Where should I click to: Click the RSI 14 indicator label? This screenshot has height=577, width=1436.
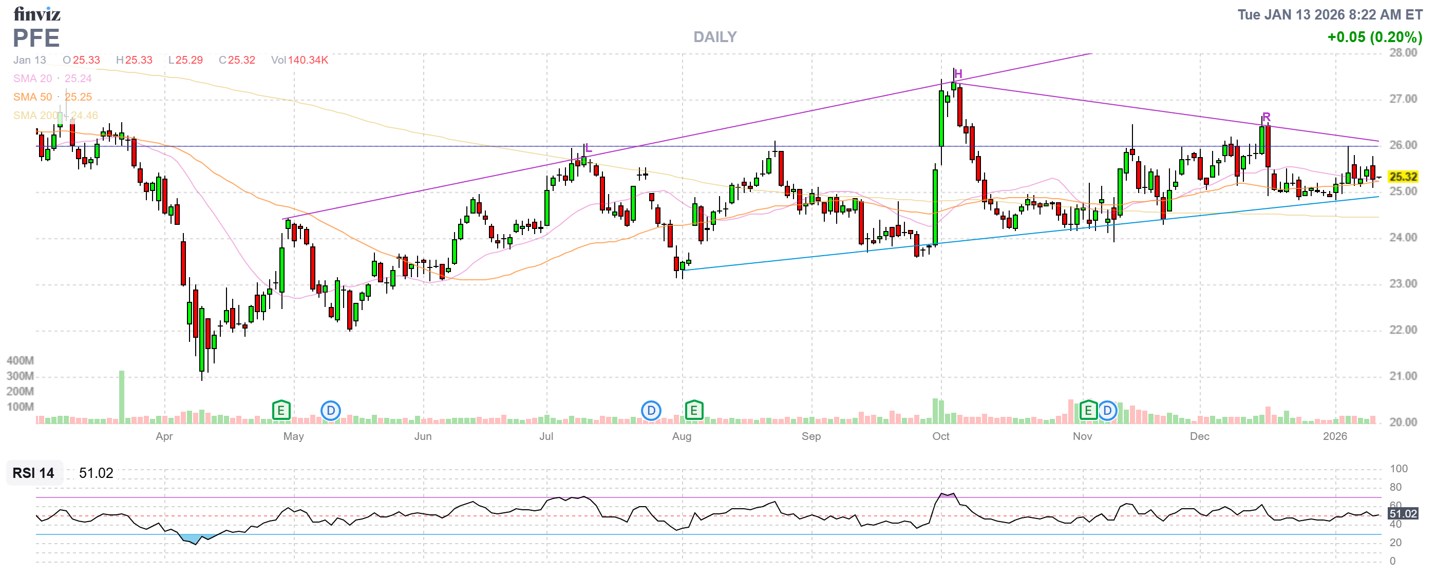pyautogui.click(x=33, y=473)
